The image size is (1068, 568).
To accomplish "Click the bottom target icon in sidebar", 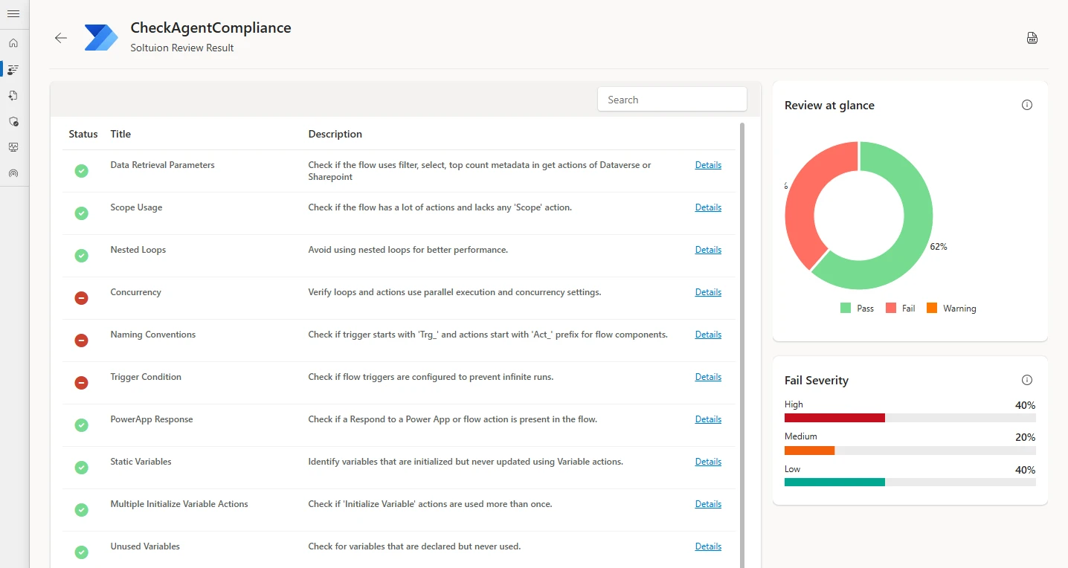I will click(x=13, y=173).
